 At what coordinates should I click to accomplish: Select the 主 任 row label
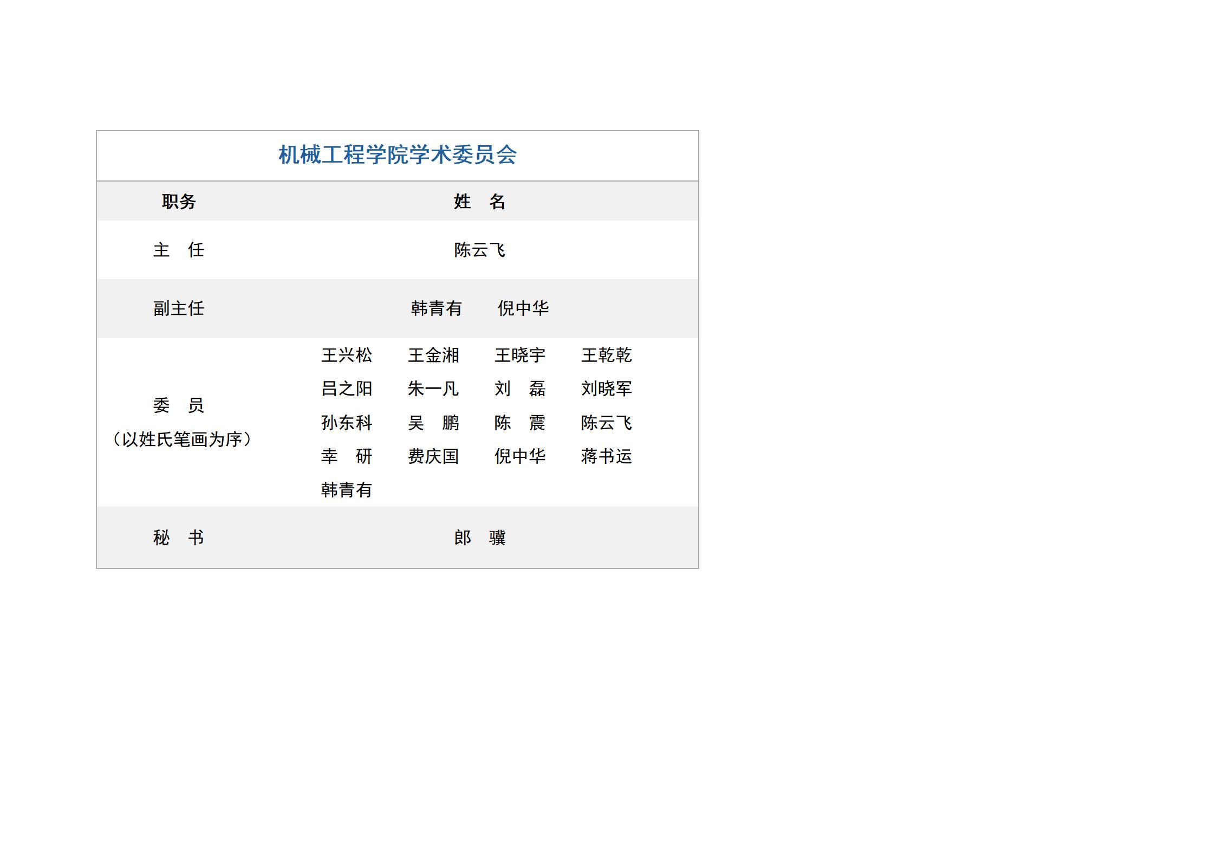[x=179, y=250]
